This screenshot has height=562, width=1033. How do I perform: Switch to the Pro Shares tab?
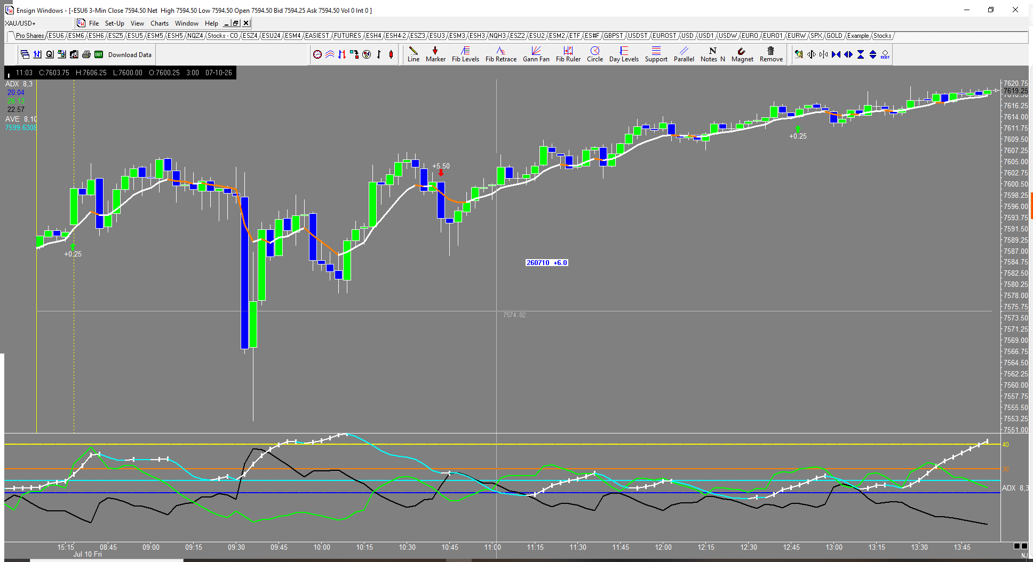click(29, 36)
